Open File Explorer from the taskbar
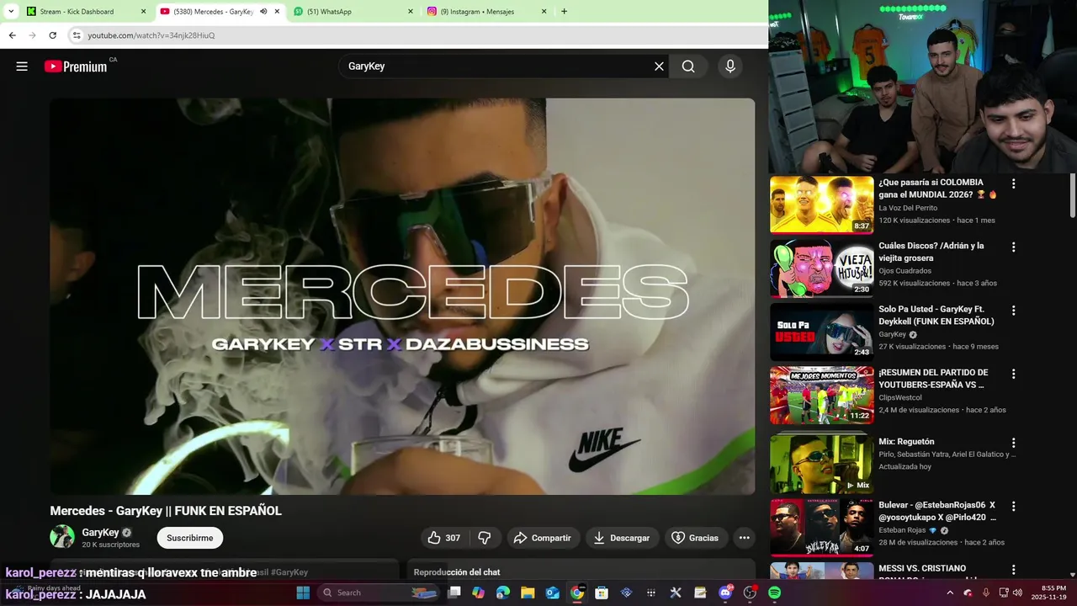Screen dimensions: 1077x606 click(528, 593)
